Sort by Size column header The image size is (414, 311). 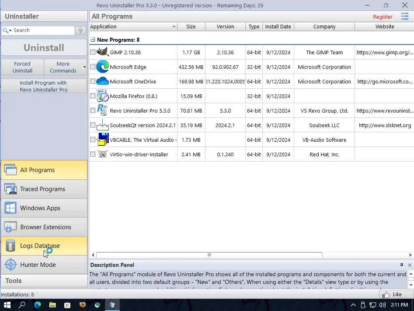click(x=191, y=26)
